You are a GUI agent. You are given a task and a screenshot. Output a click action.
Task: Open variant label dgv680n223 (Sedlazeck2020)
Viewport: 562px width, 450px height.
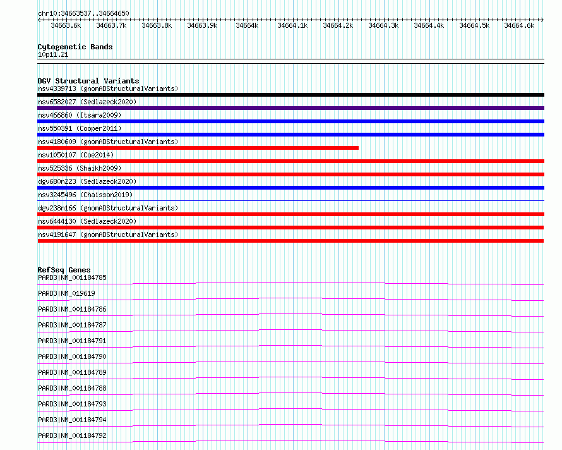[x=87, y=181]
